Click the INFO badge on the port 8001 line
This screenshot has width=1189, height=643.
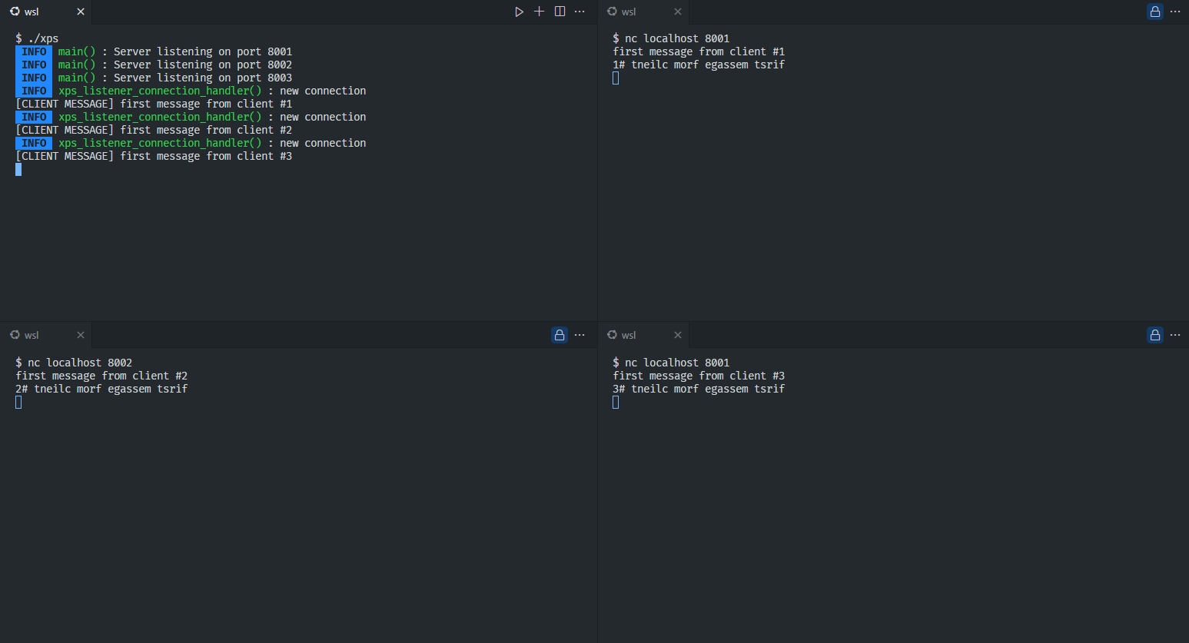[x=34, y=51]
